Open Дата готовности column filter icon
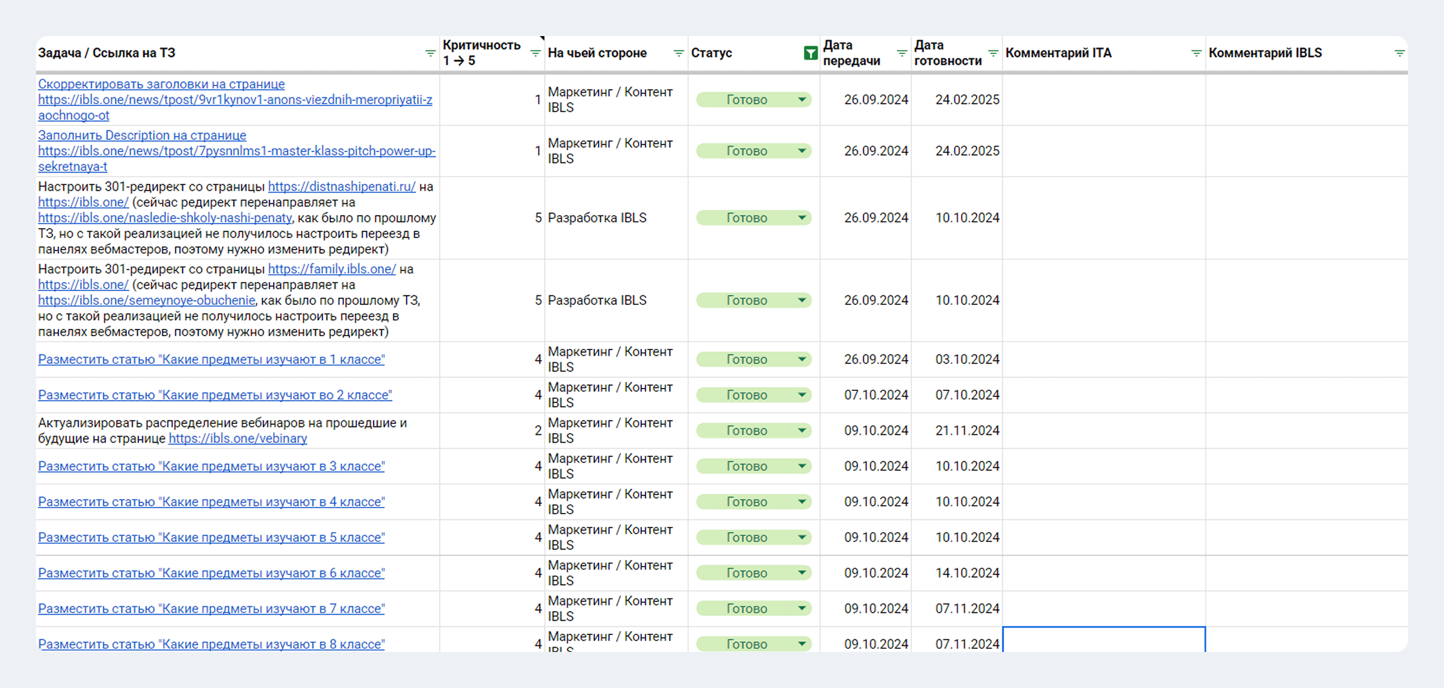The height and width of the screenshot is (688, 1444). tap(993, 53)
